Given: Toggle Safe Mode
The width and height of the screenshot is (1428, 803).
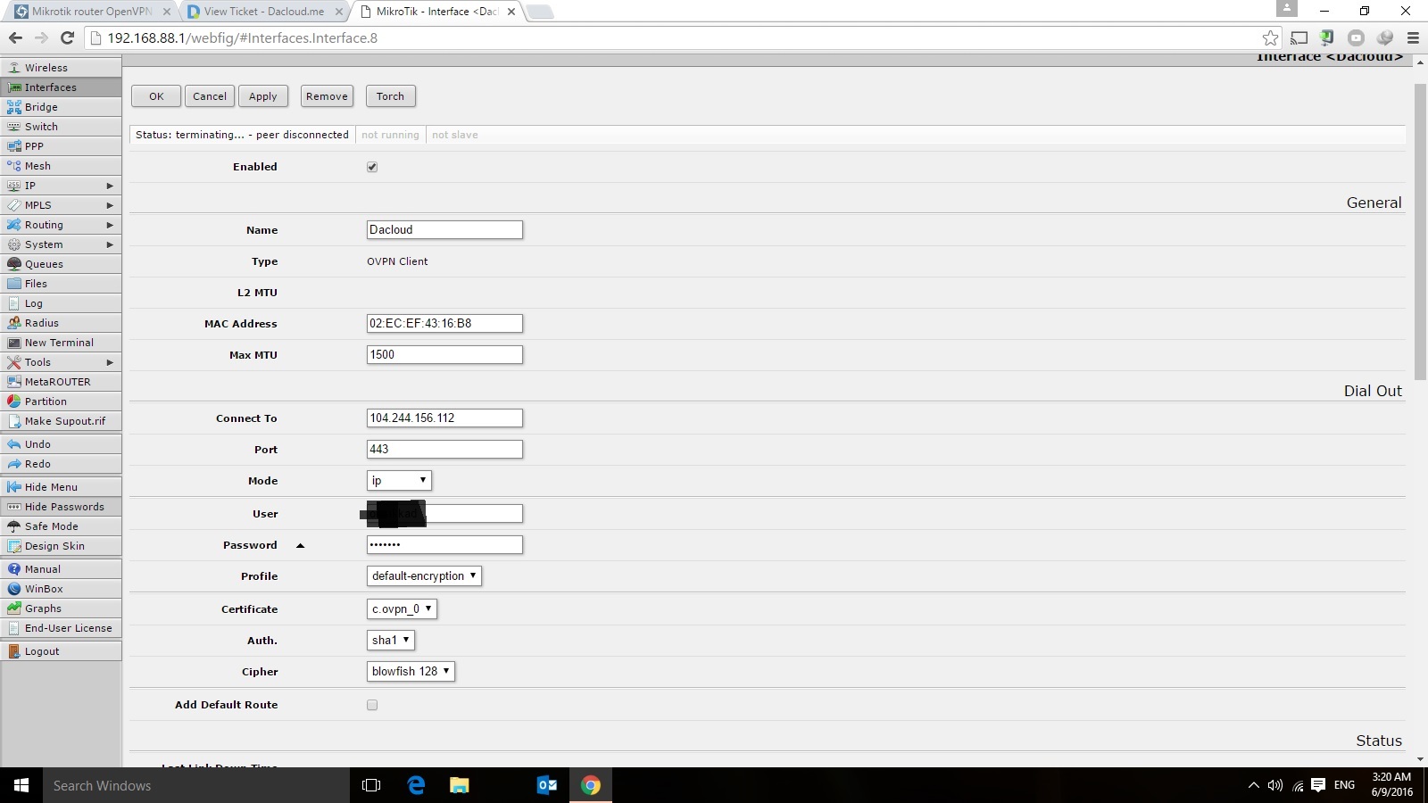Looking at the screenshot, I should [x=61, y=526].
